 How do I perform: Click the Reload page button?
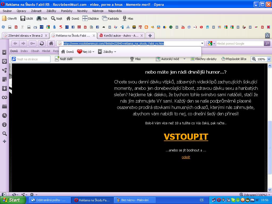coord(41,44)
